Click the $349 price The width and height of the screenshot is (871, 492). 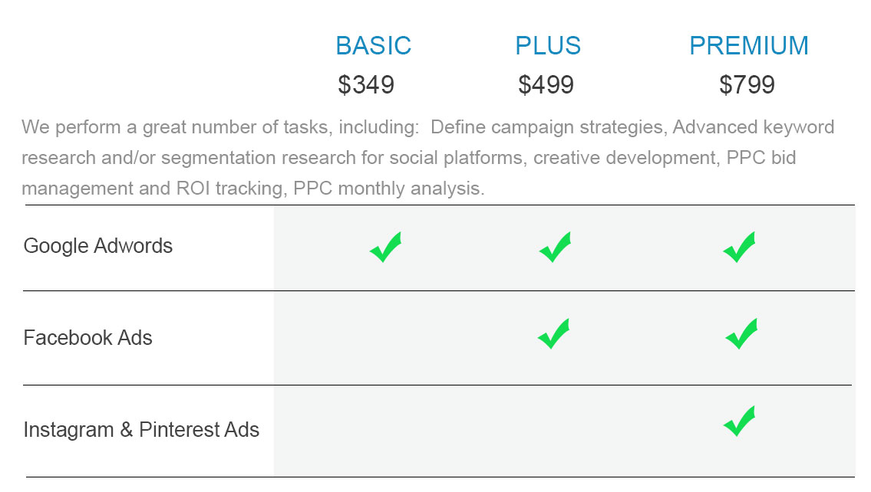point(366,84)
